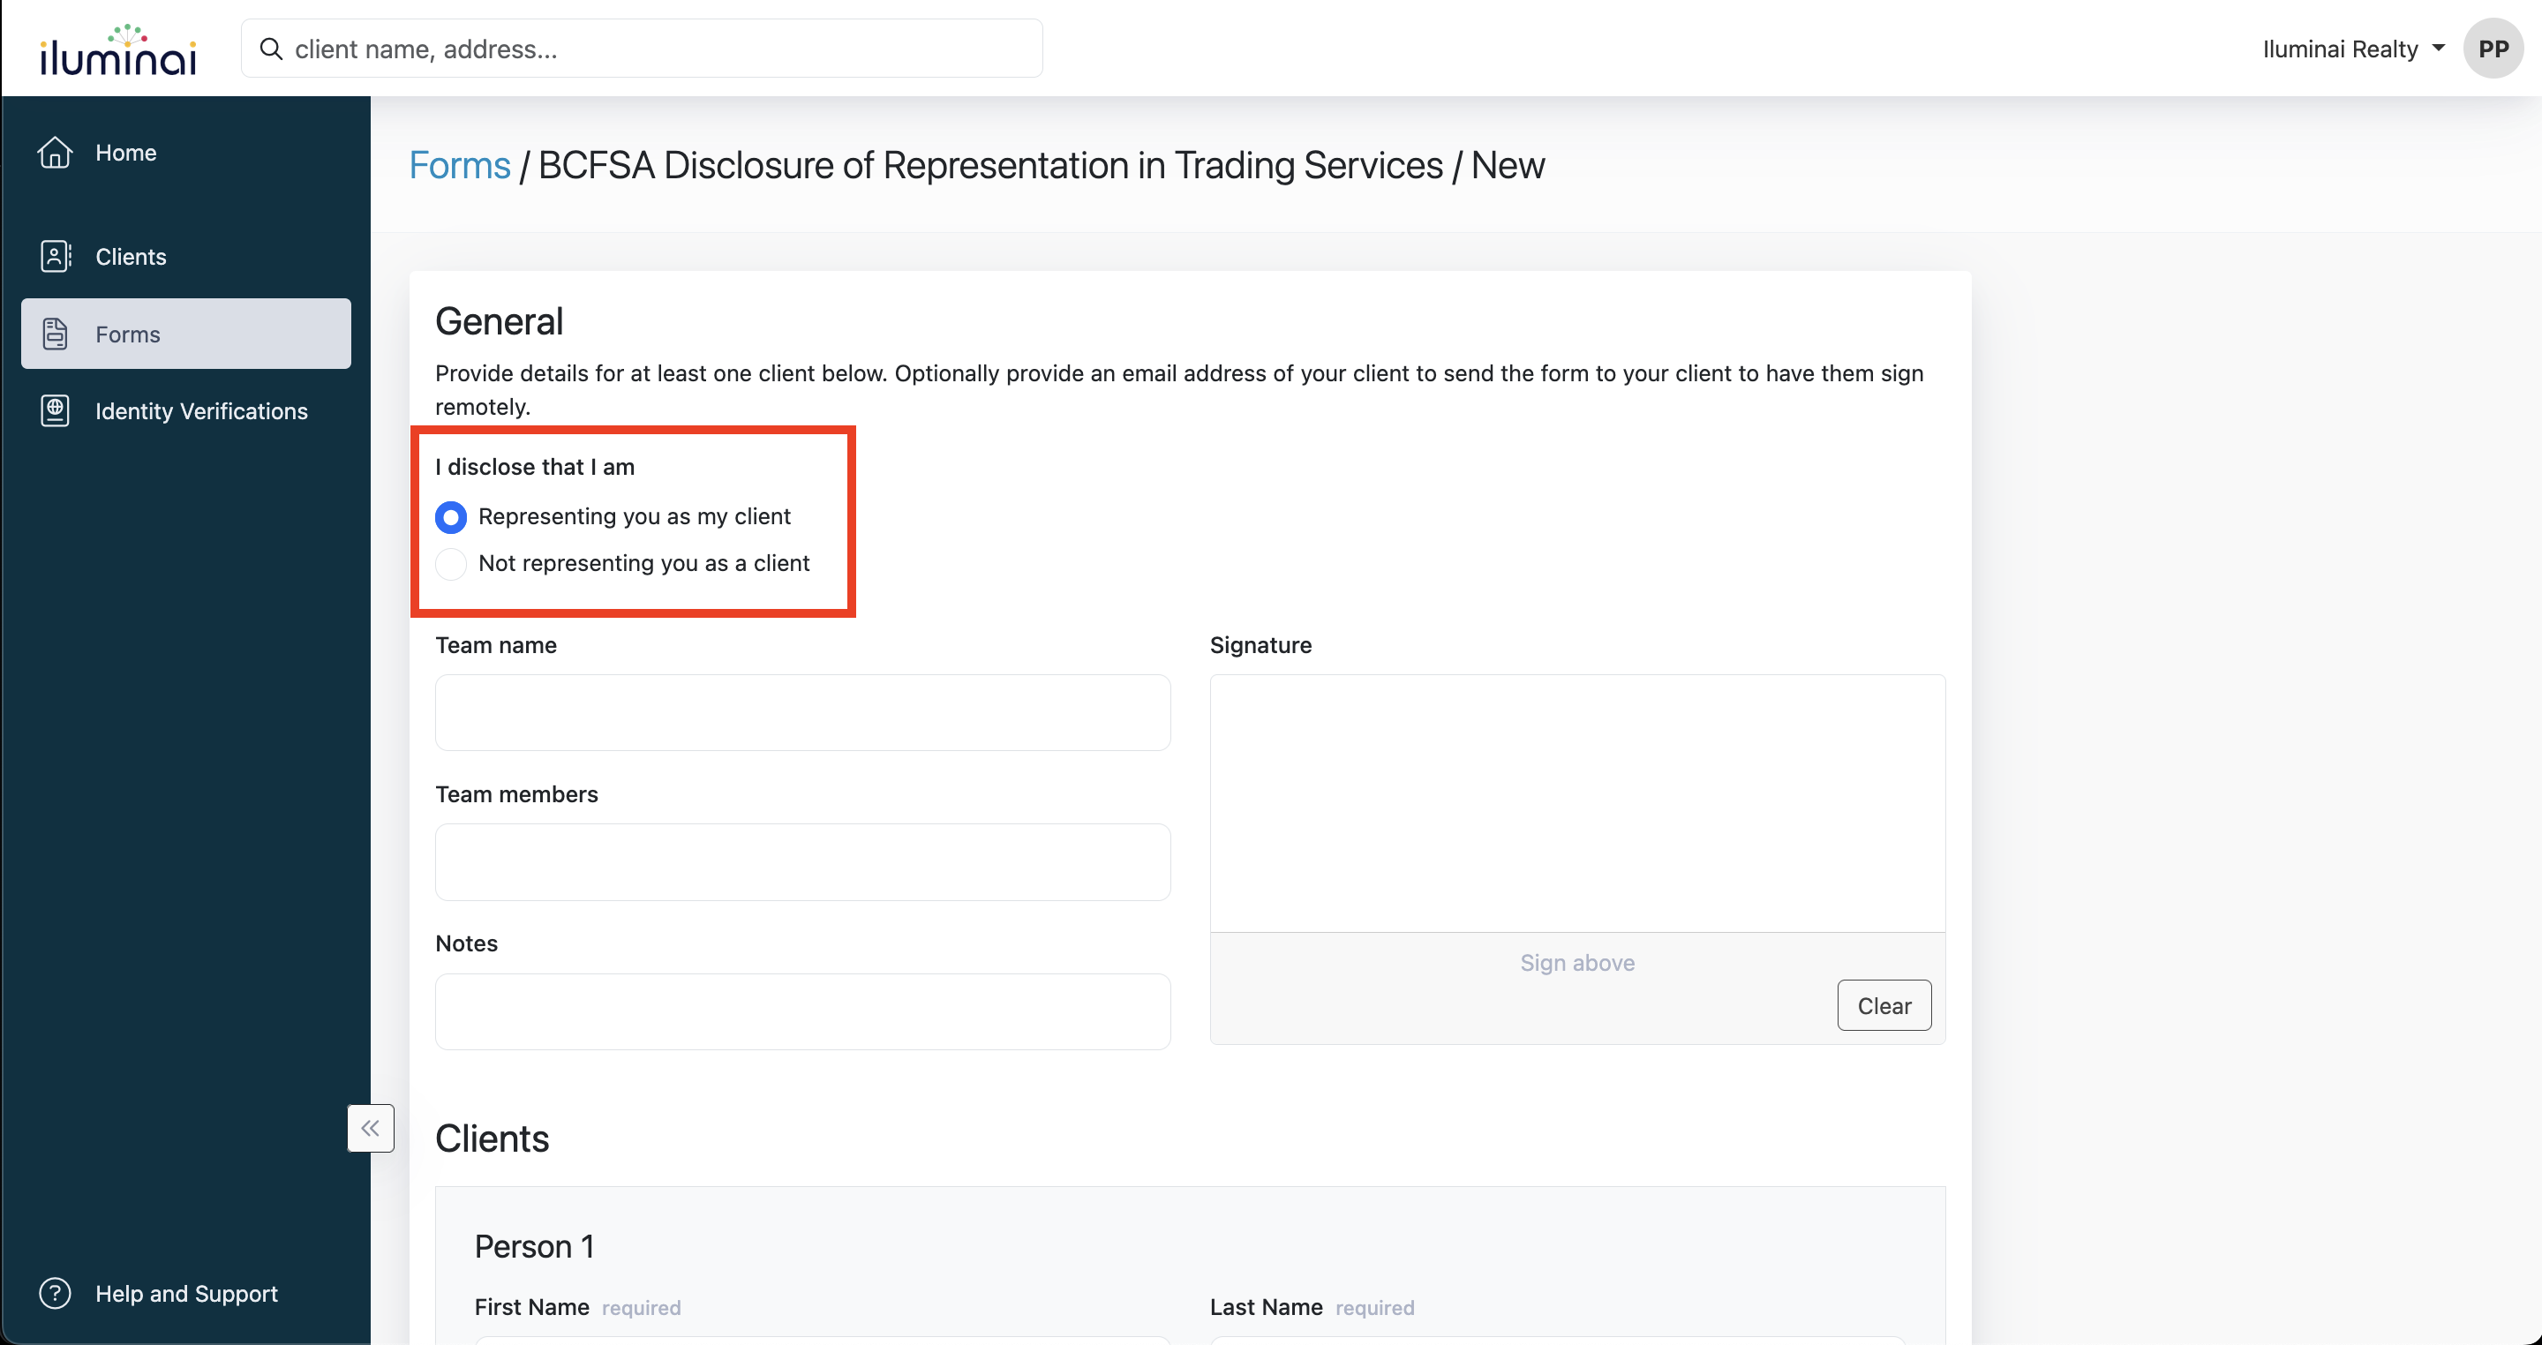The image size is (2542, 1345).
Task: Click the Home house icon
Action: (x=56, y=152)
